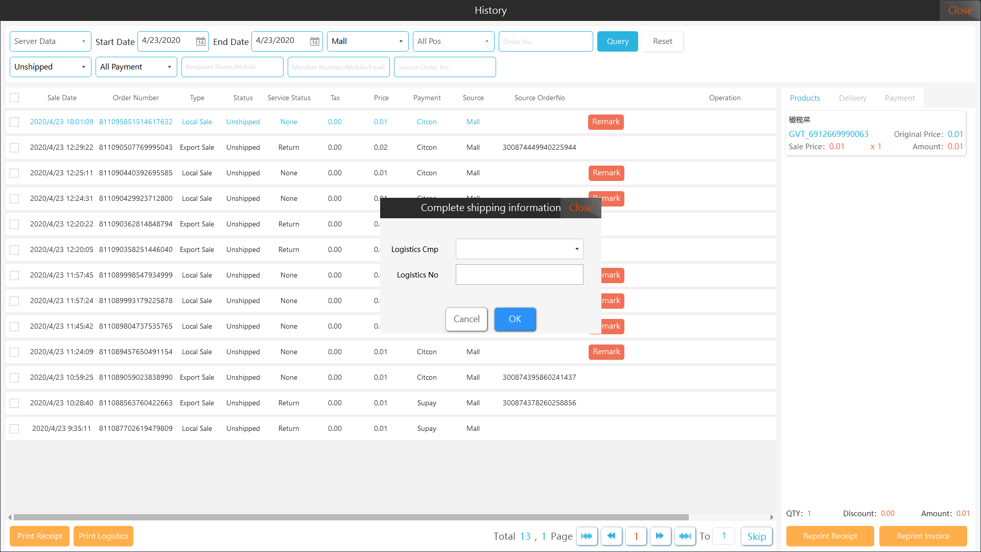The height and width of the screenshot is (552, 981).
Task: Open the Unshipped status dropdown
Action: 50,67
